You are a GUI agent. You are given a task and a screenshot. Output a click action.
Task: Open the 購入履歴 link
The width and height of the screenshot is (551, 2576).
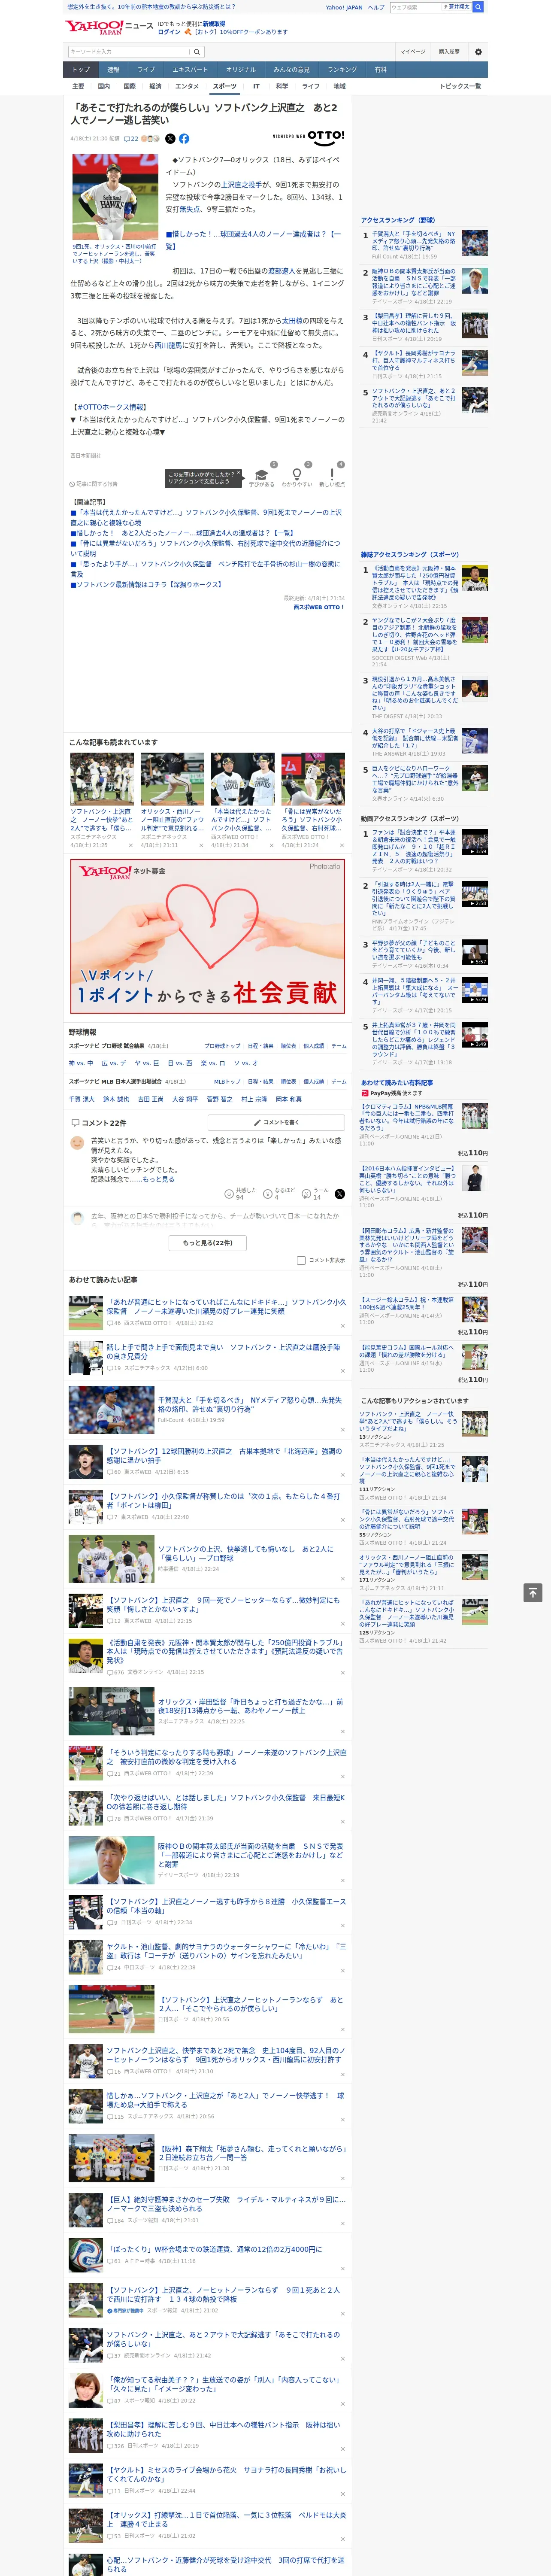(449, 52)
